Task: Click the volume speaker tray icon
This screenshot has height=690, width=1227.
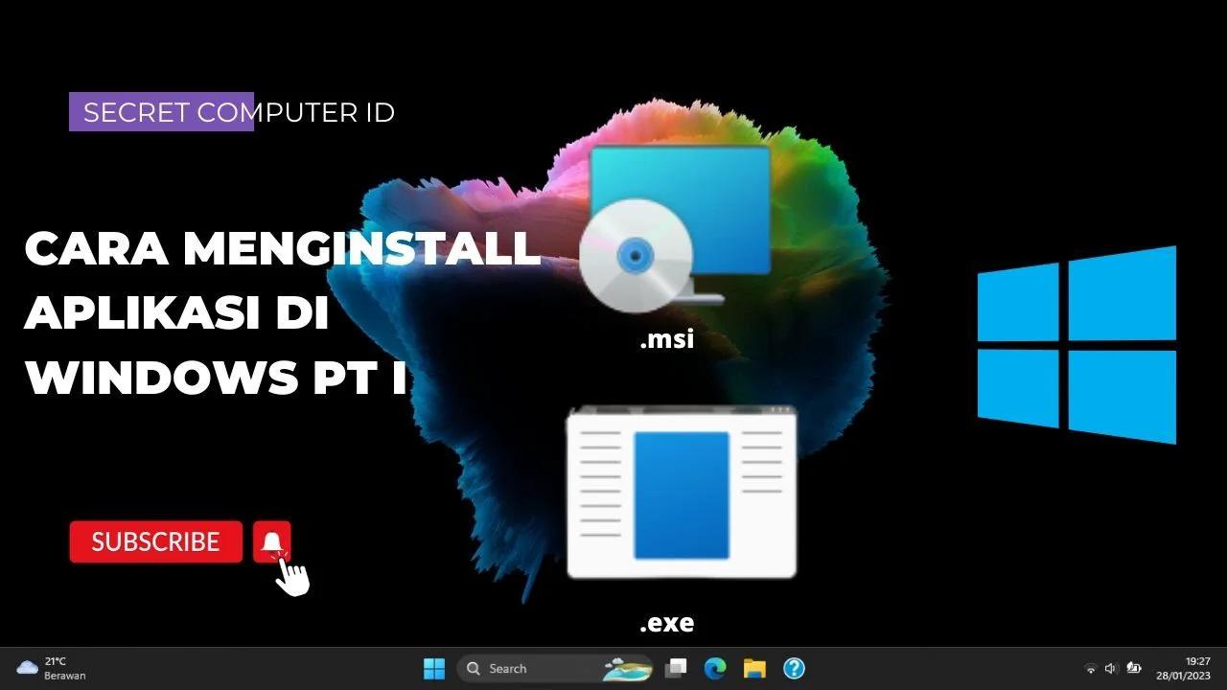Action: click(x=1111, y=668)
